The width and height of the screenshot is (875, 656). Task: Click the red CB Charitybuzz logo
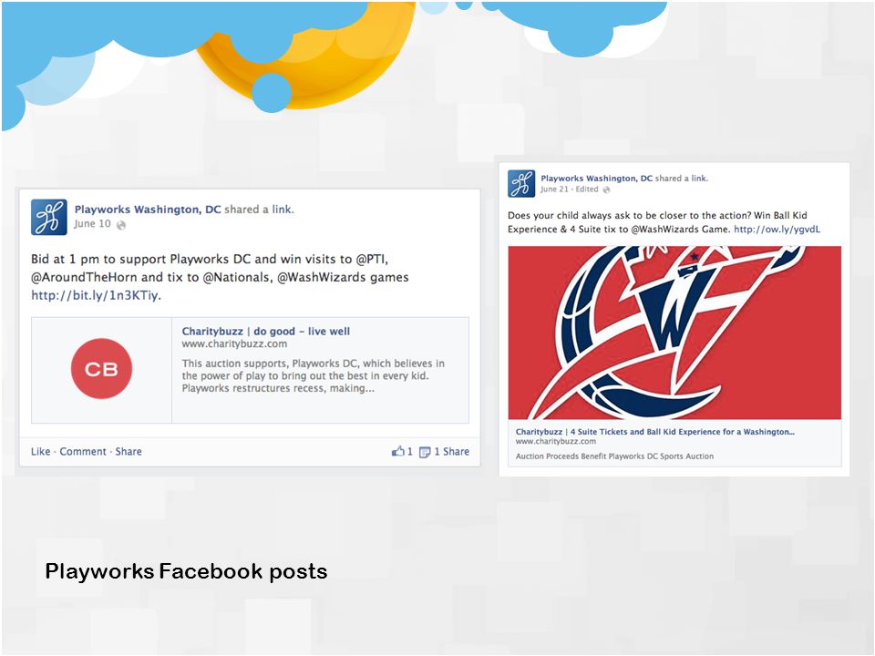point(101,369)
